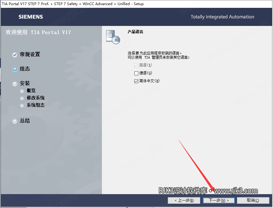Click the window title bar text TIA Portal V17 Setup
The image size is (273, 208).
coord(72,4)
